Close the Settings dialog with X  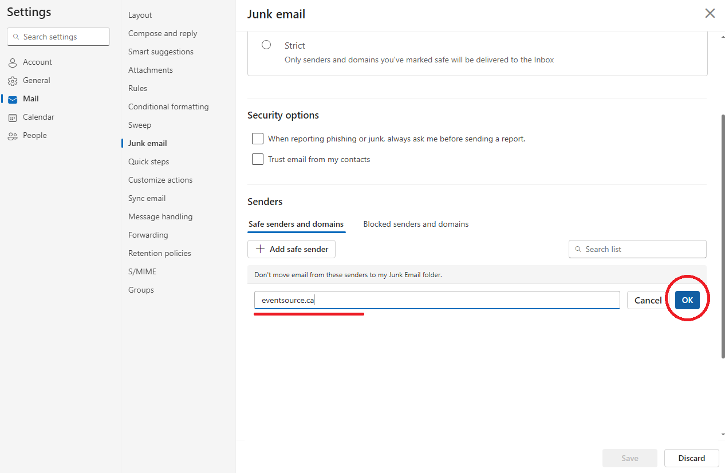[710, 13]
